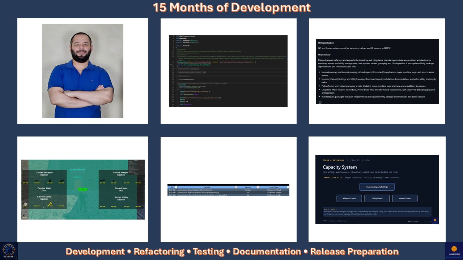Screen dimensions: 463x260
Task: Click the "Stored Main Text" label
Action: [121, 189]
